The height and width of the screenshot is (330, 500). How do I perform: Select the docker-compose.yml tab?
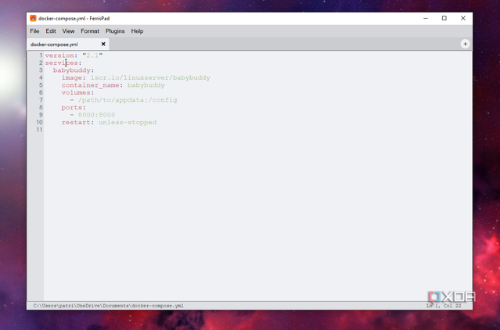click(x=54, y=45)
